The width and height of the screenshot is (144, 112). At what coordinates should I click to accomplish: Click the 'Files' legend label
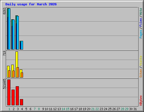coord(141,22)
